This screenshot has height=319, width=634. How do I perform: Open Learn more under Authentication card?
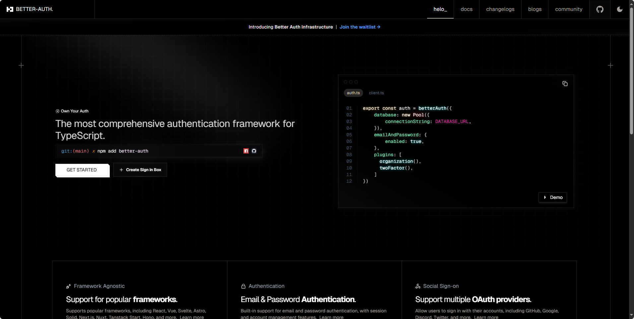331,317
